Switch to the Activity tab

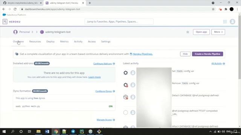coord(78,42)
